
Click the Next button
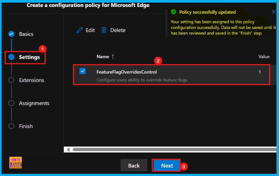tap(167, 166)
